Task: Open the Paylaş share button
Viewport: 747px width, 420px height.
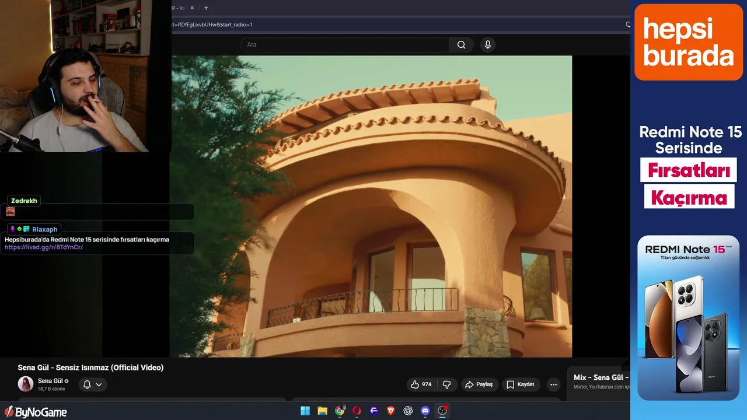Action: point(479,384)
